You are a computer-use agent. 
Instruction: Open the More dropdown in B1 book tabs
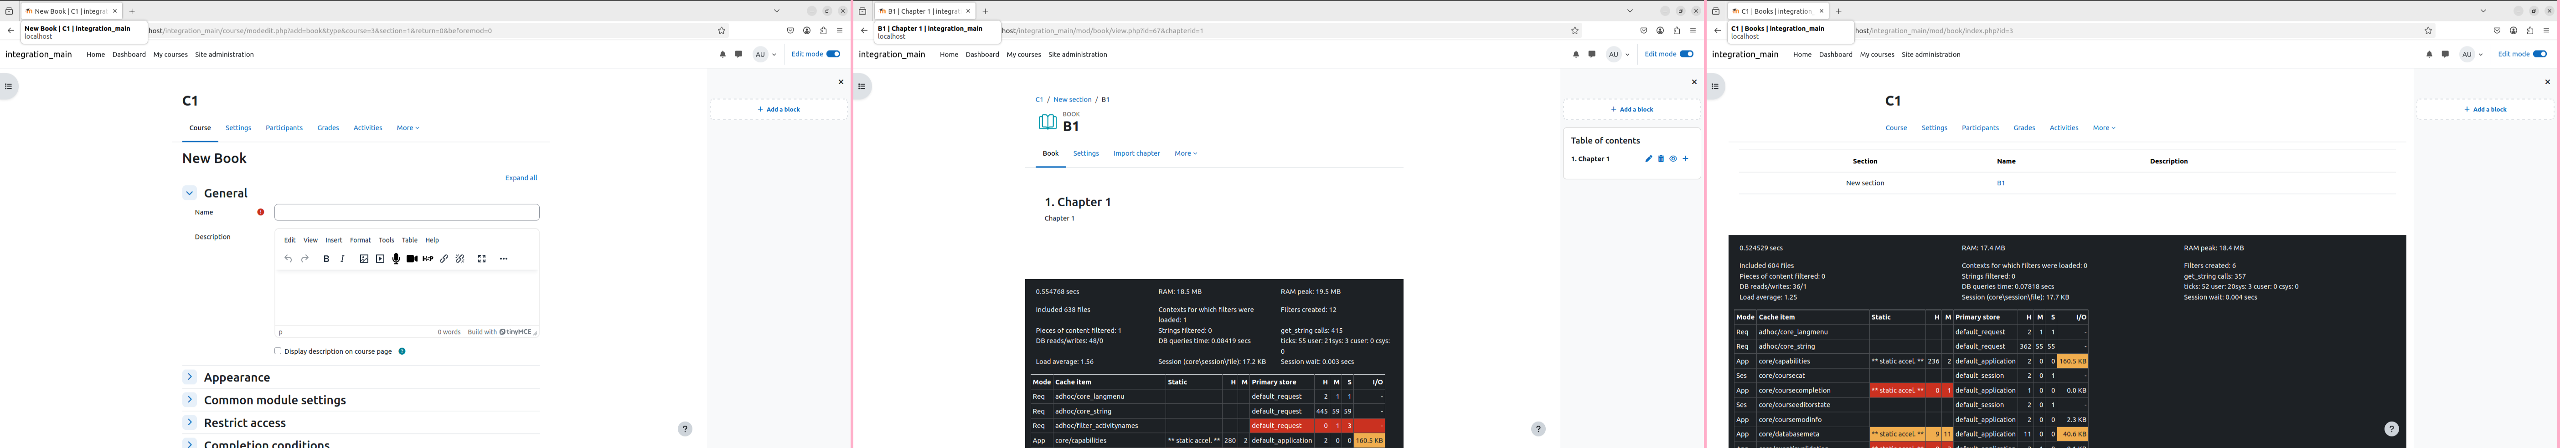coord(1186,154)
